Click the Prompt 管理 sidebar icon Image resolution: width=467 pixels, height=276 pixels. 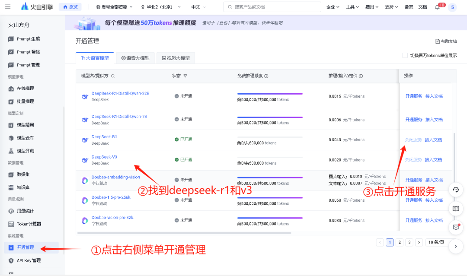click(11, 65)
